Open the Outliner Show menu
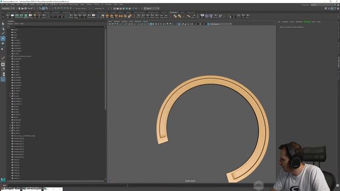The image size is (340, 191). coord(16,23)
